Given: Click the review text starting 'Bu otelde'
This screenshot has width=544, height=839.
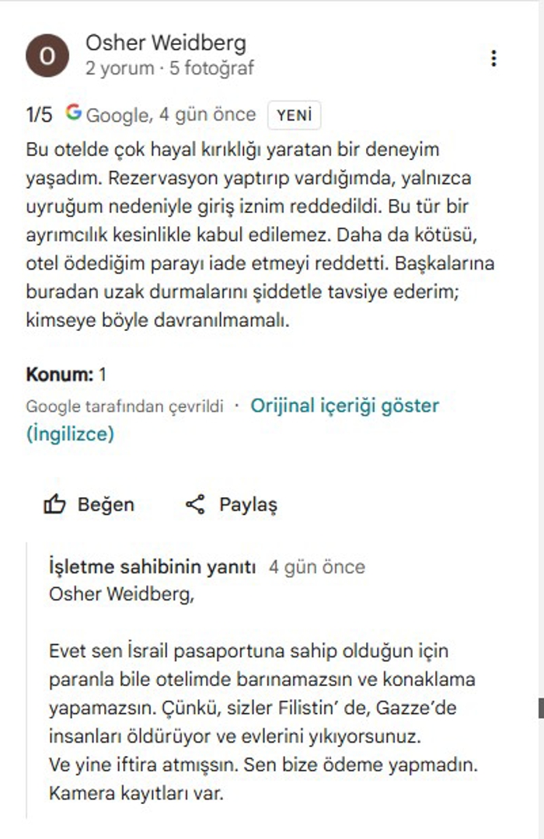Looking at the screenshot, I should (x=260, y=234).
